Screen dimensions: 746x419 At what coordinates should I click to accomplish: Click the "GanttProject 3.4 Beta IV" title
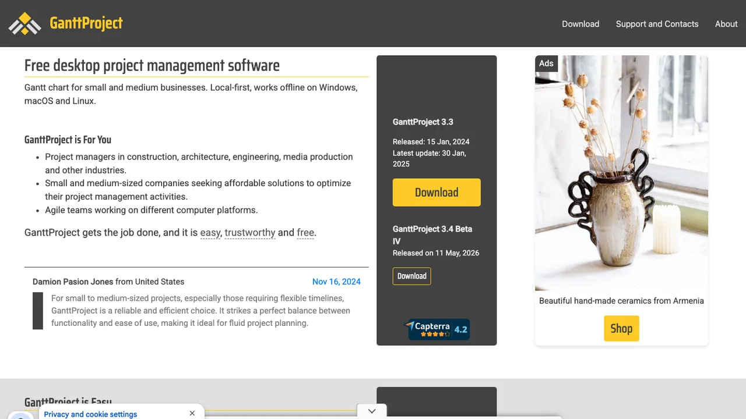click(432, 235)
